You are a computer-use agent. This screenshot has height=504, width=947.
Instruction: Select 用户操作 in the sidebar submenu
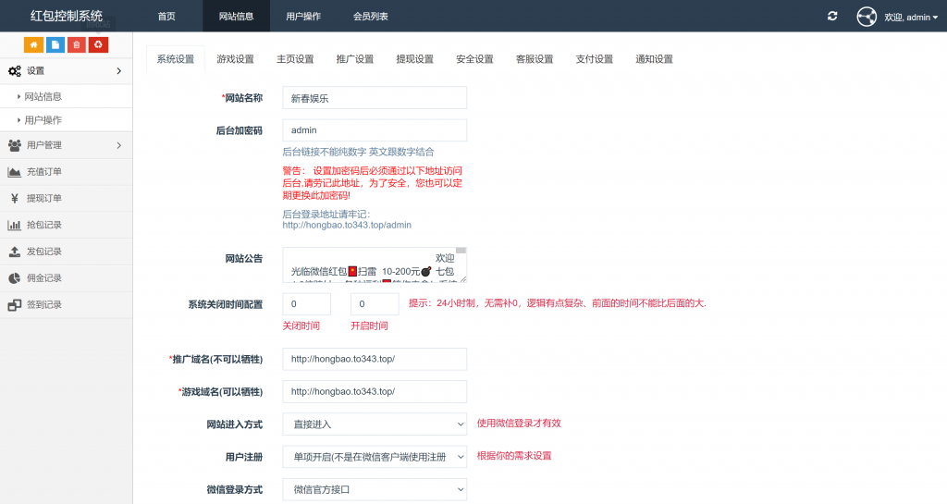click(43, 120)
